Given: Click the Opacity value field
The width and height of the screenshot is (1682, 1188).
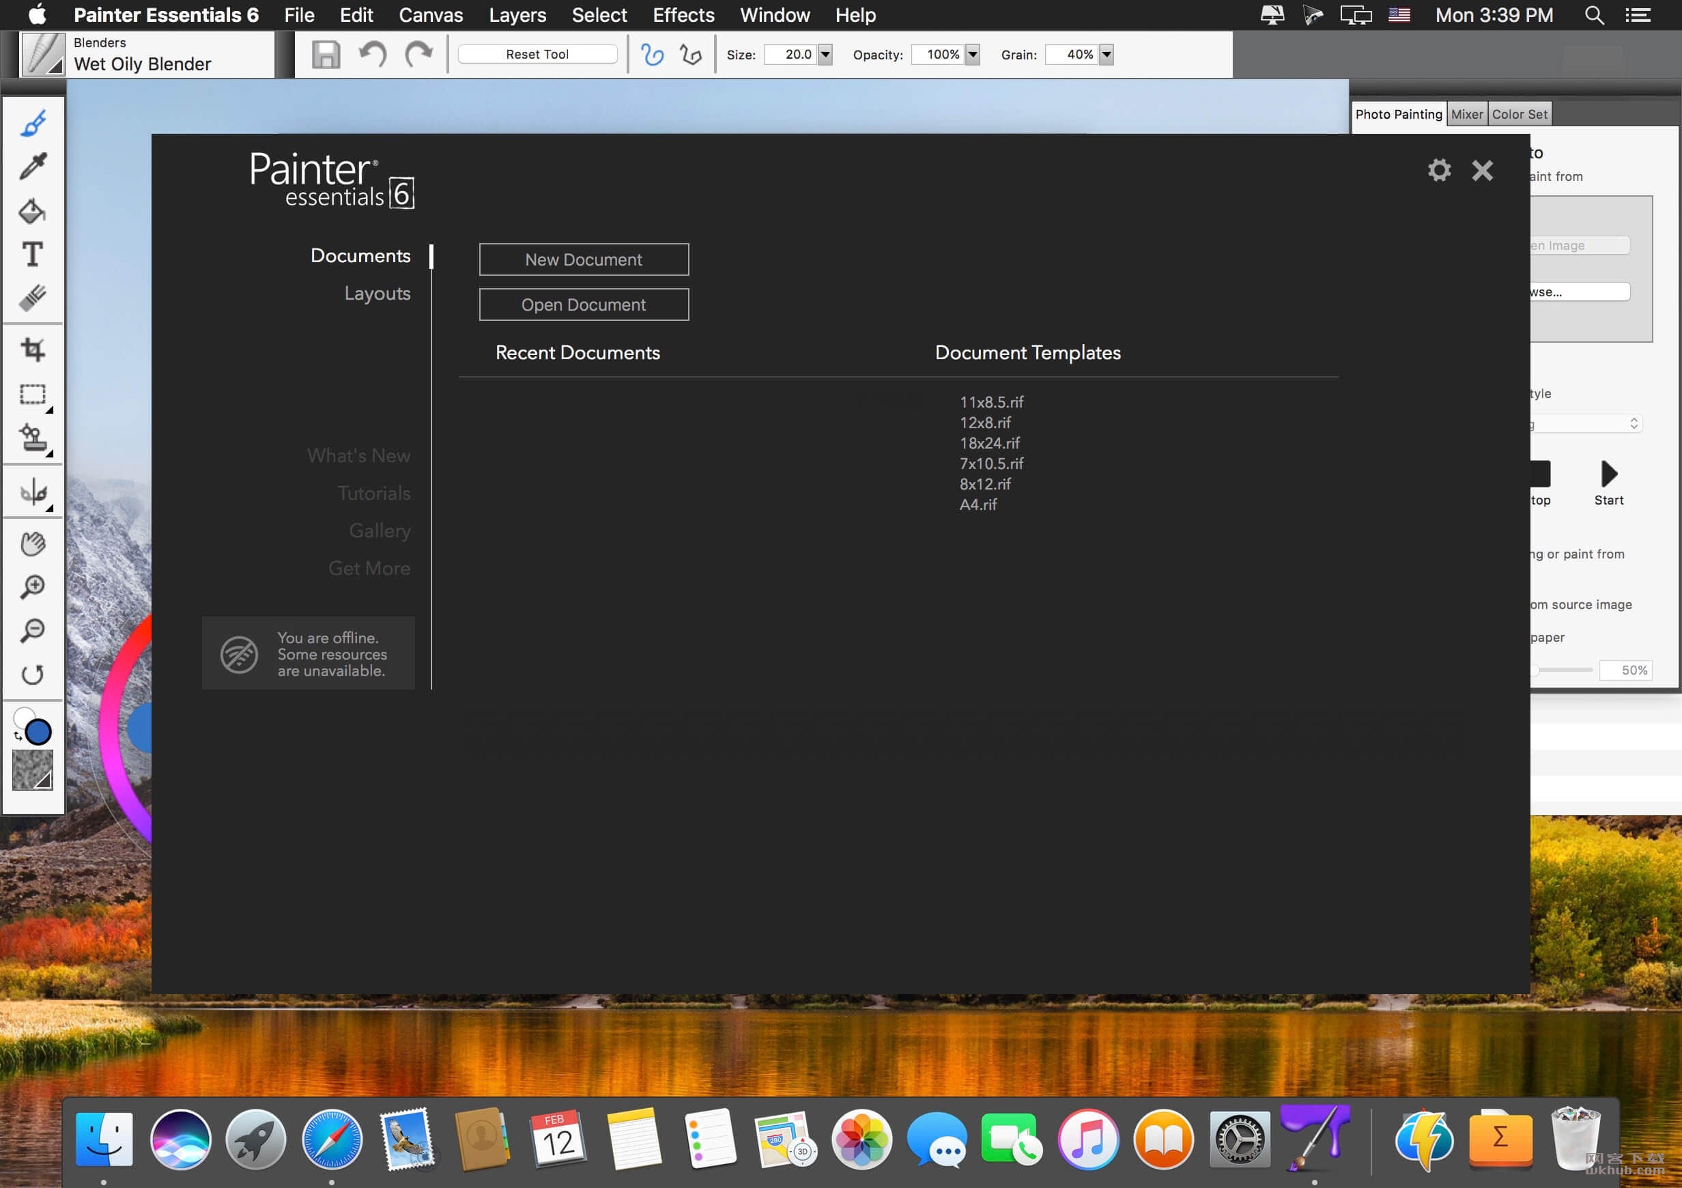Looking at the screenshot, I should click(x=939, y=54).
